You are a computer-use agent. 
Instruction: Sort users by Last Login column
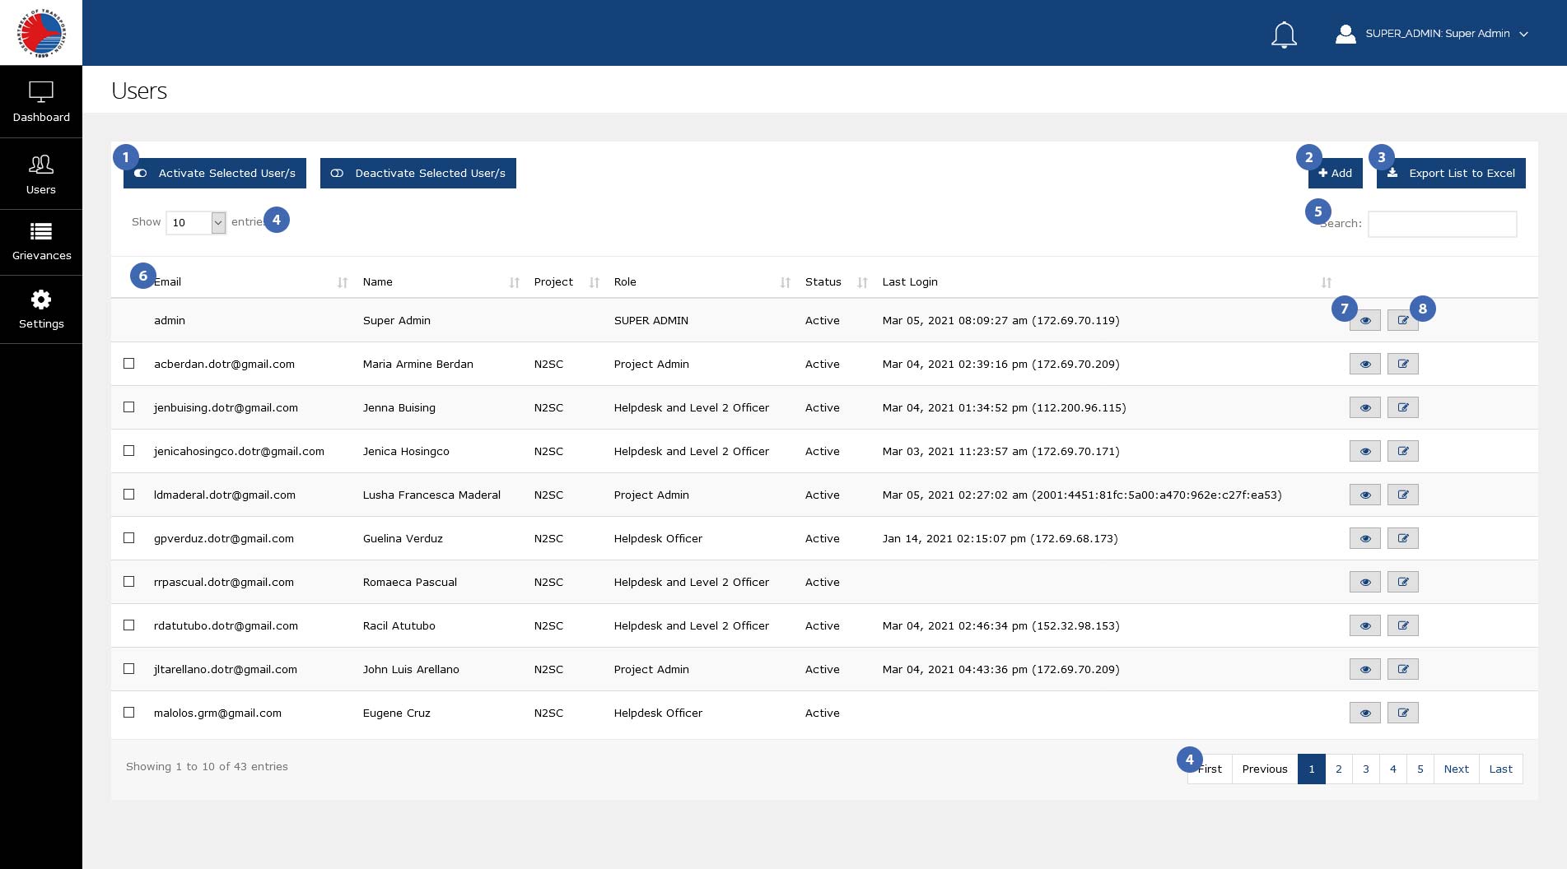1326,282
